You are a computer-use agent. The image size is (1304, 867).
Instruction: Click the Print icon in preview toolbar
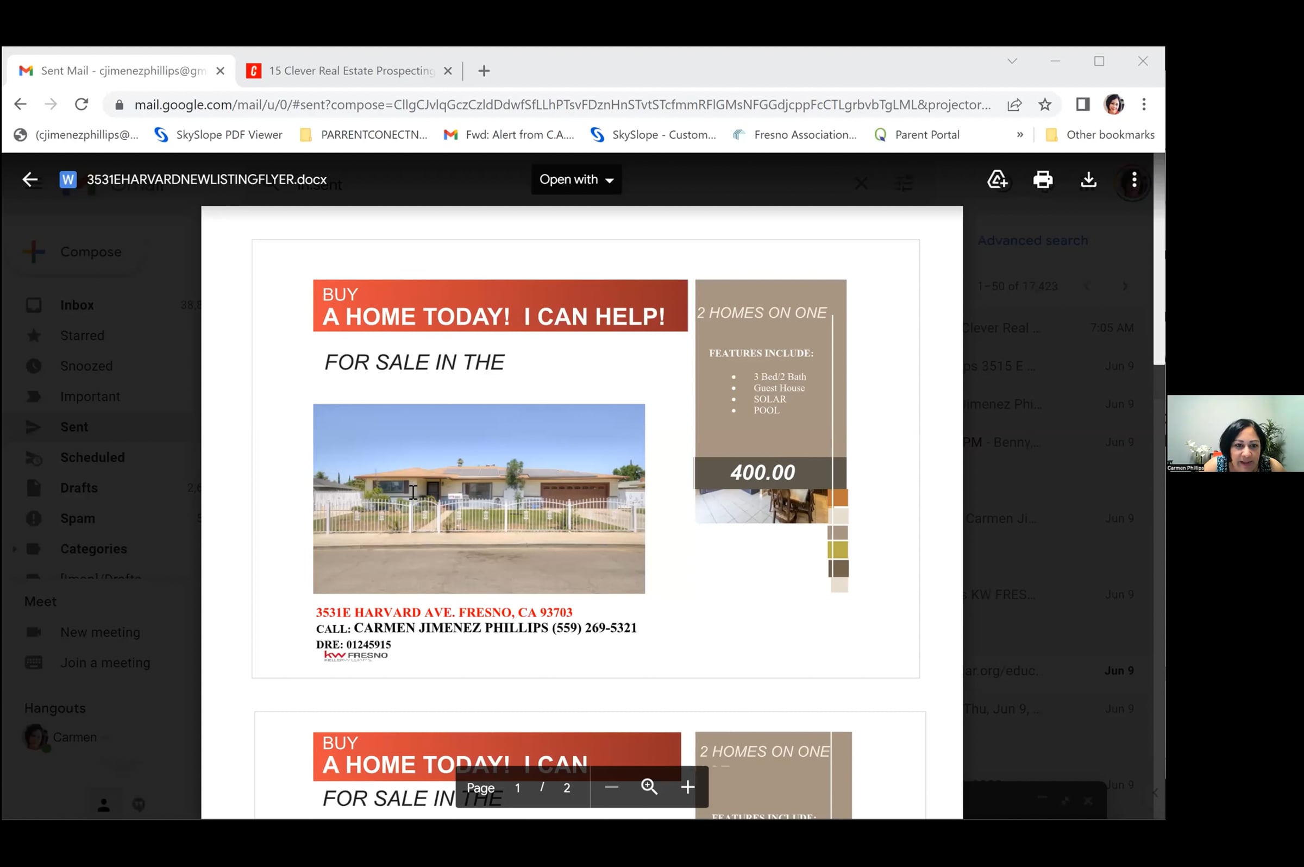click(1043, 180)
